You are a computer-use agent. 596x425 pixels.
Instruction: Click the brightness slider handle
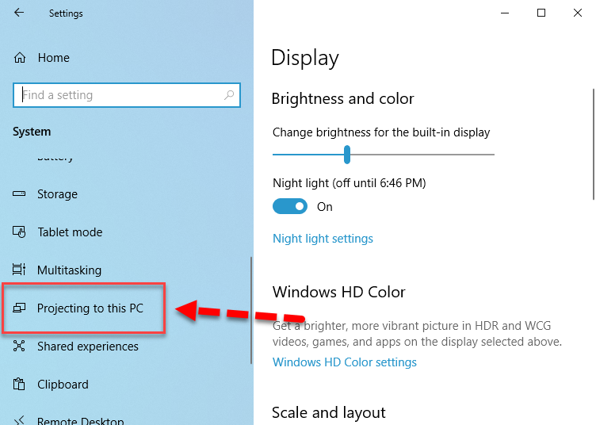(x=347, y=155)
